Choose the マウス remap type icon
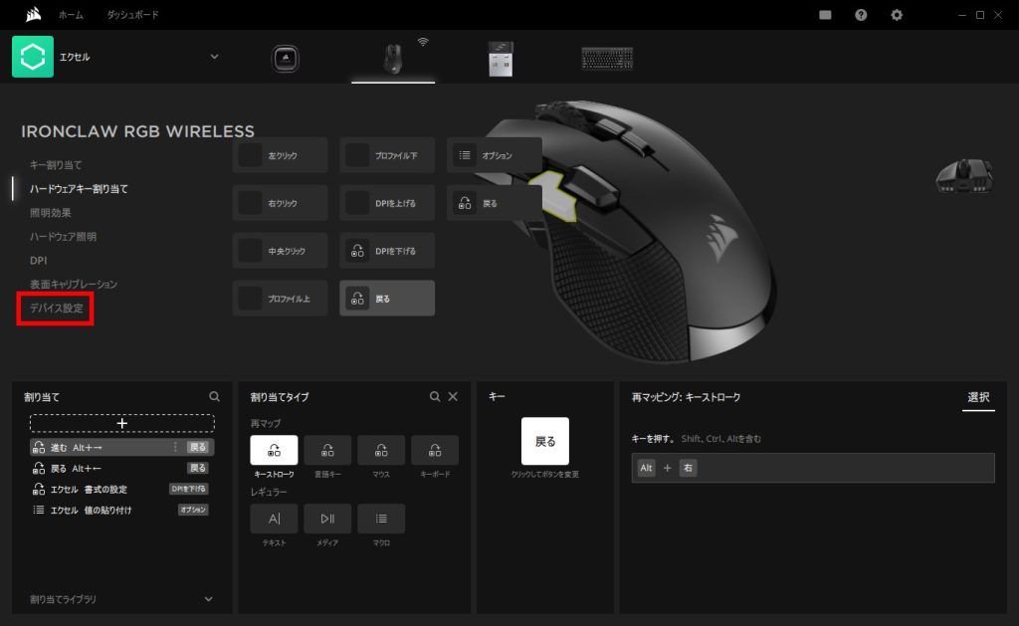The height and width of the screenshot is (626, 1019). coord(381,450)
